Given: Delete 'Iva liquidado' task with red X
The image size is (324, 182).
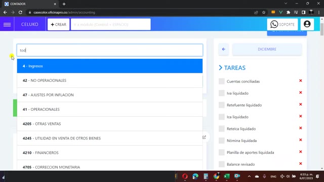Looking at the screenshot, I should (x=301, y=93).
